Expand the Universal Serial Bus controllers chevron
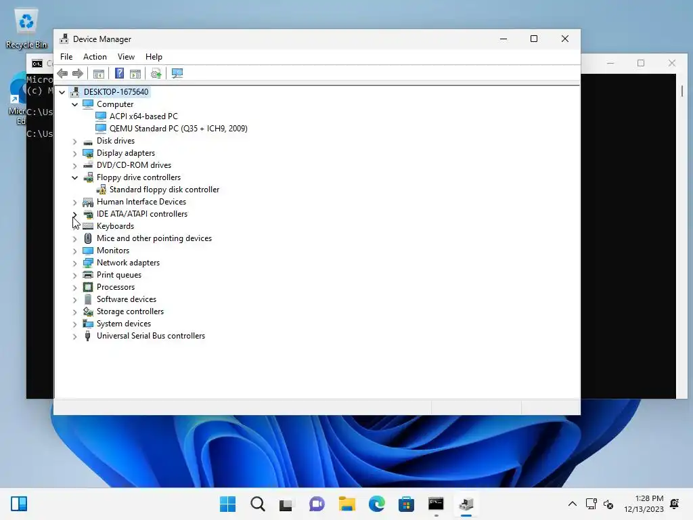The image size is (693, 520). click(x=74, y=337)
